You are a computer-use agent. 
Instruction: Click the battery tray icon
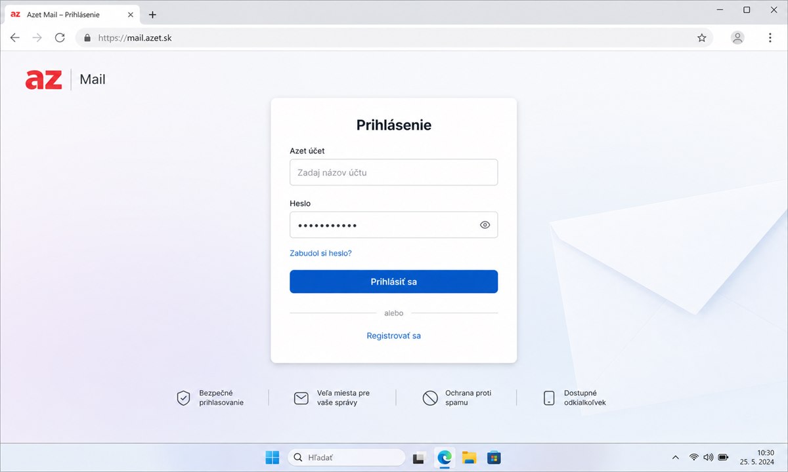[723, 457]
